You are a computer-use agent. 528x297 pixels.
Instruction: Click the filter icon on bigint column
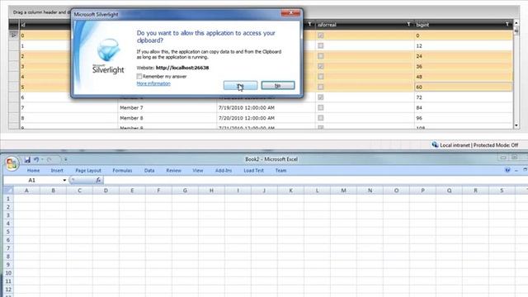[507, 24]
